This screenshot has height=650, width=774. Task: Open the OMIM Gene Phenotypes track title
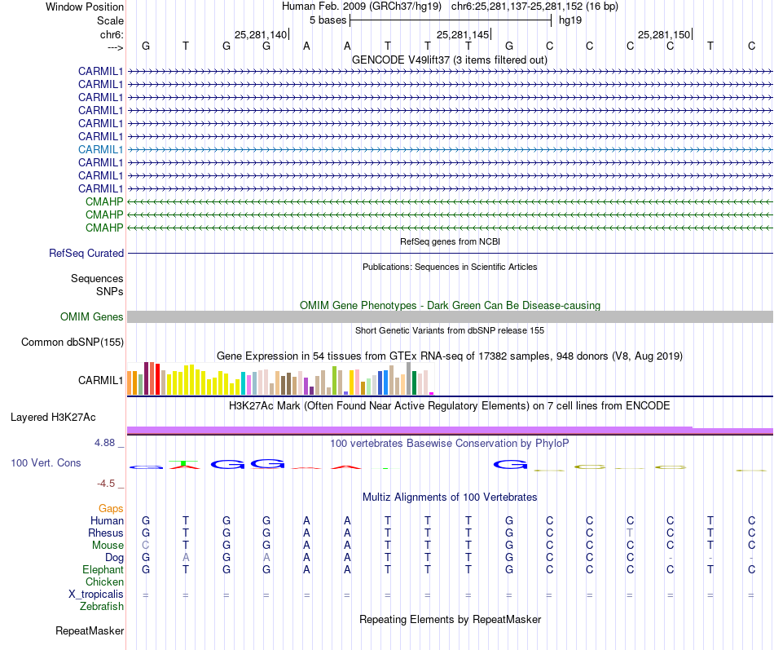450,306
